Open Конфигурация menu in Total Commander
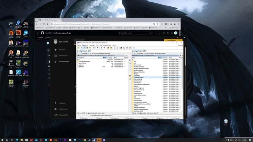Image resolution: width=253 pixels, height=142 pixels. coord(107,45)
